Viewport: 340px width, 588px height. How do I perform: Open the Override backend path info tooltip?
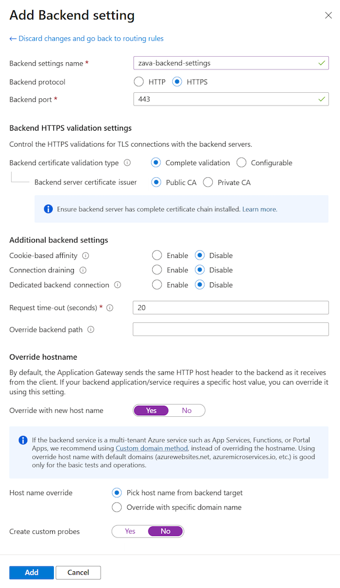coord(92,329)
